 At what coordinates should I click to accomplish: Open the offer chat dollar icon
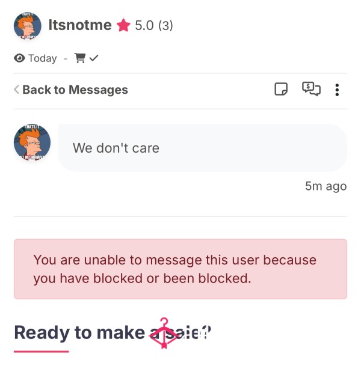(311, 89)
